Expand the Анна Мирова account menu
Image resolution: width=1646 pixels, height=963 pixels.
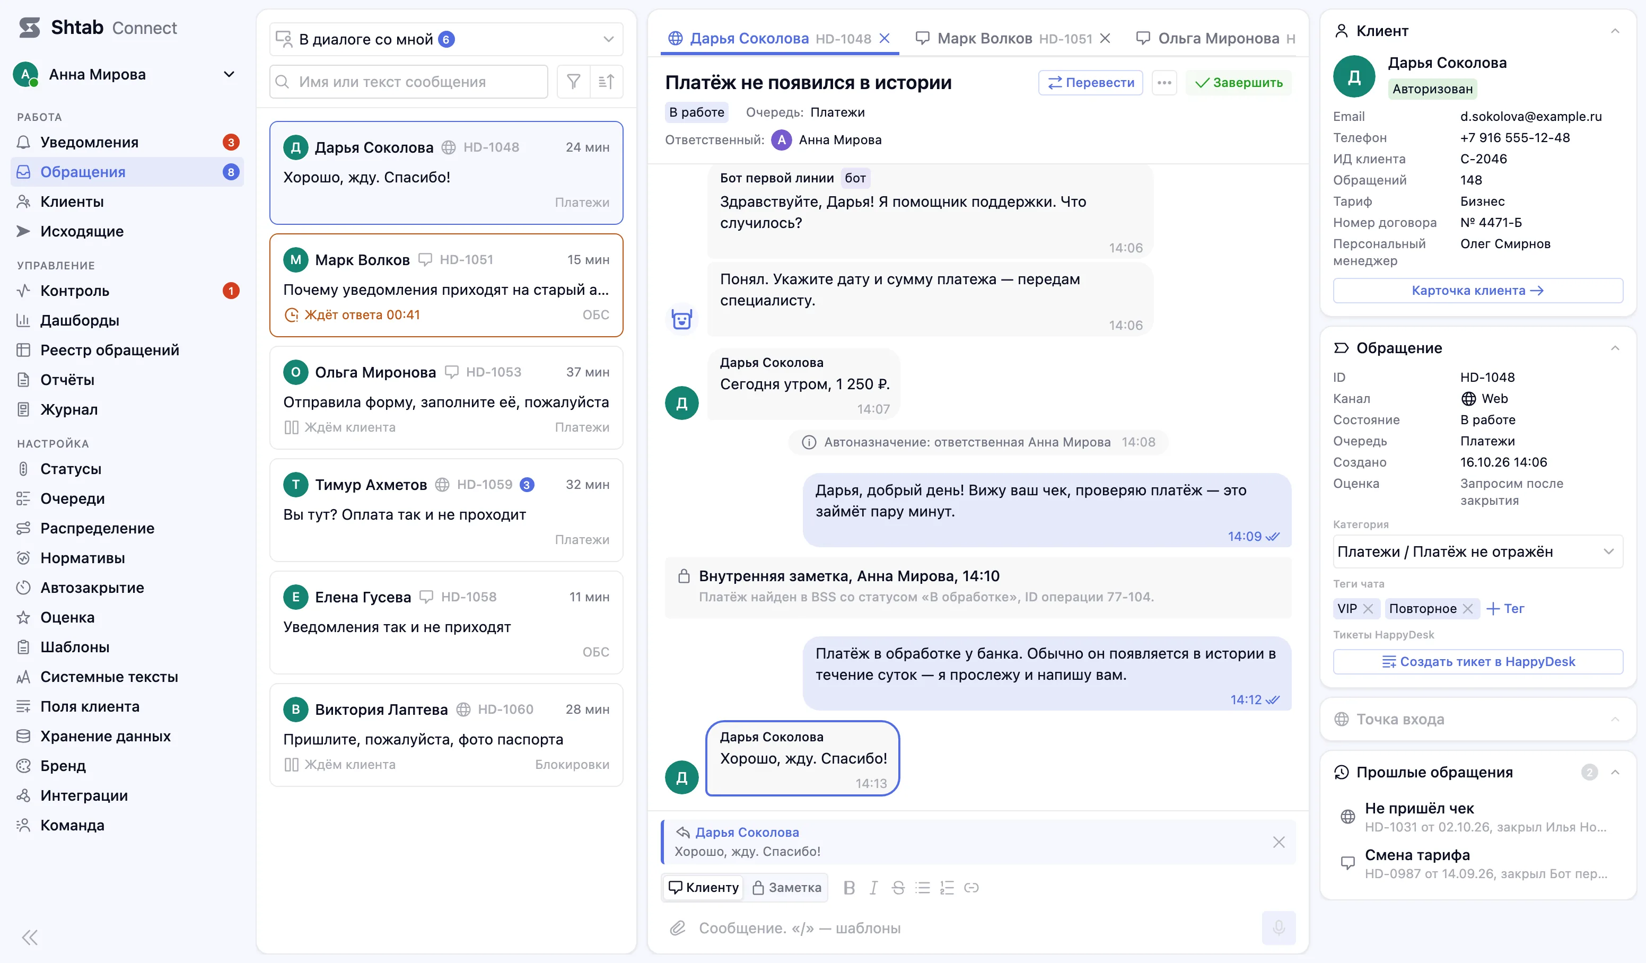coord(125,74)
